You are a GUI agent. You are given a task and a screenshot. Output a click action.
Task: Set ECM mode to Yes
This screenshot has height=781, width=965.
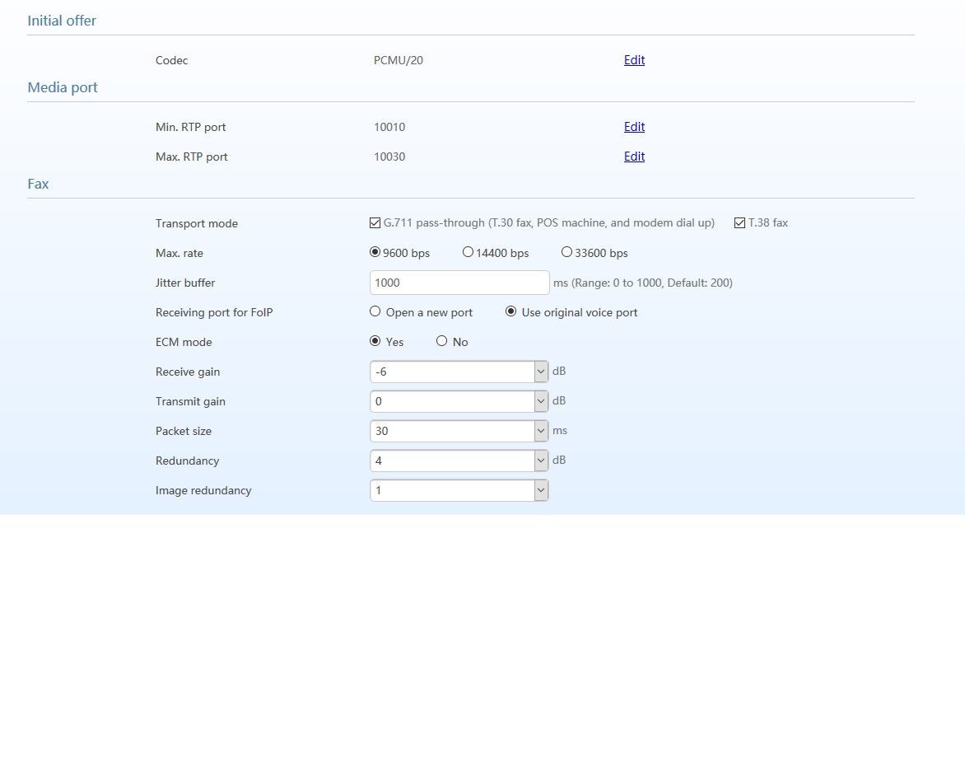[x=375, y=341]
